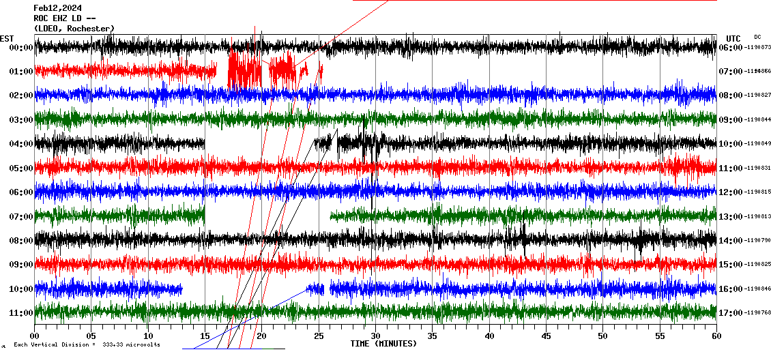Click the 17:00 UTC row label
This screenshot has height=354, width=771.
(729, 313)
